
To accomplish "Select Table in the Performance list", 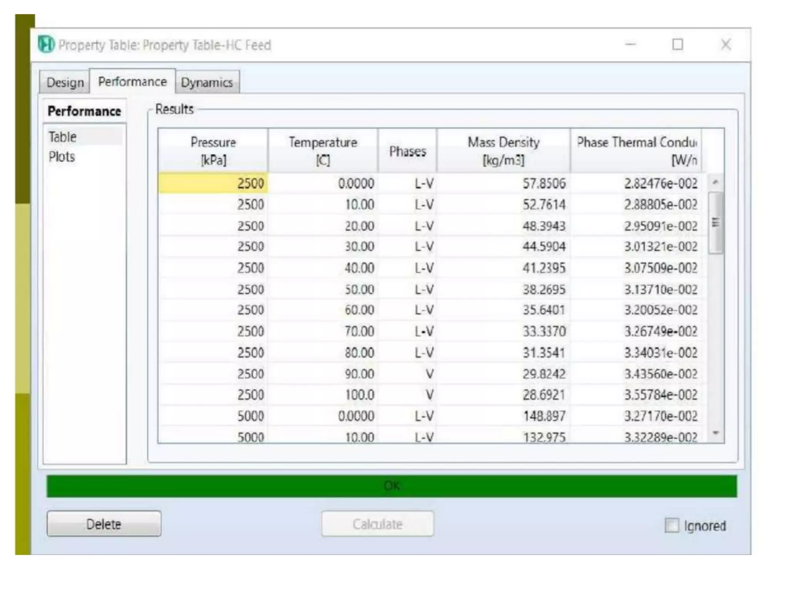I will click(62, 137).
